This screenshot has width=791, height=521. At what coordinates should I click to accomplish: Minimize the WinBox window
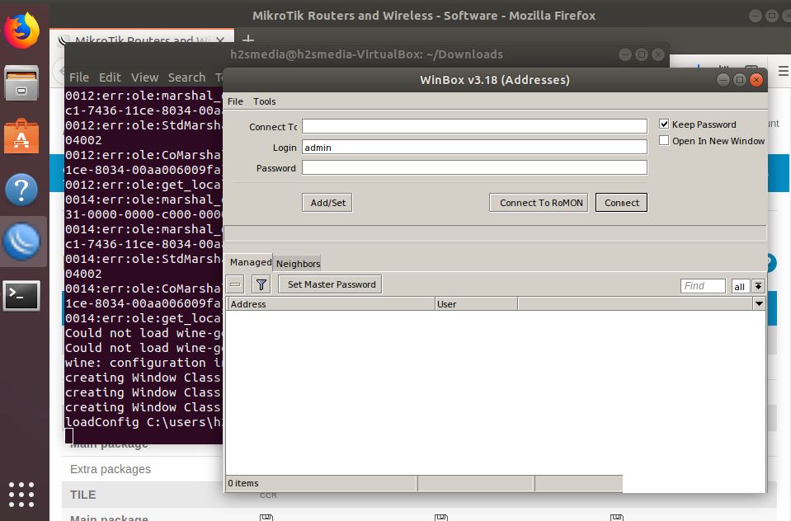coord(723,80)
